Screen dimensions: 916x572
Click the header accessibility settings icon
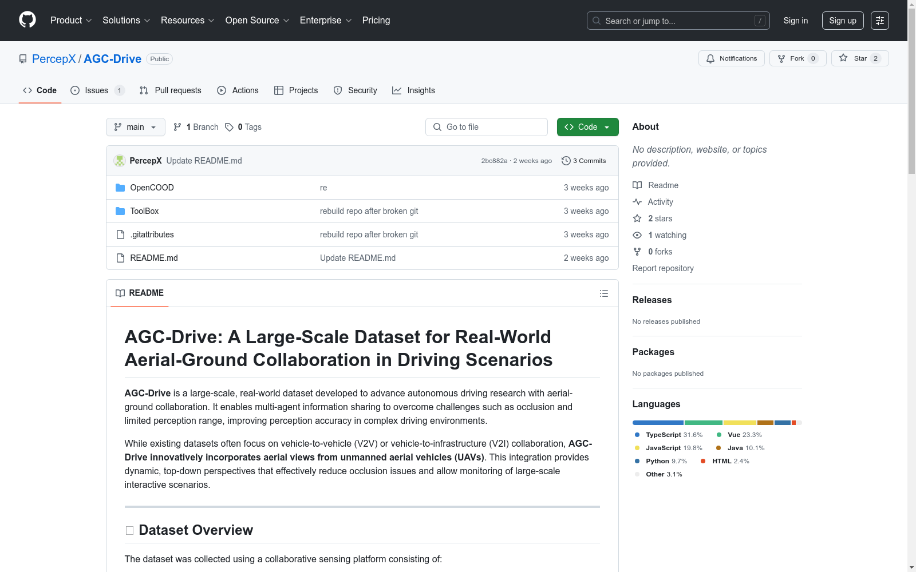(x=879, y=21)
